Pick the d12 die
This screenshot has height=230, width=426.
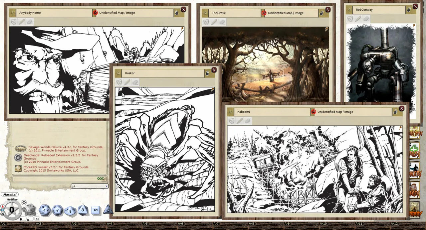[x=58, y=210]
